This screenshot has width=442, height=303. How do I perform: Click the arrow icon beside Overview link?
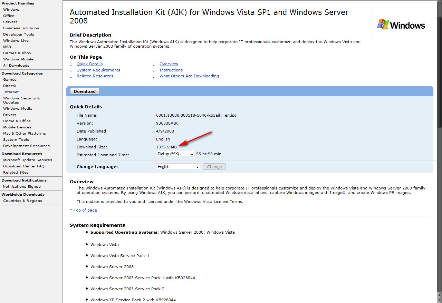pos(154,64)
